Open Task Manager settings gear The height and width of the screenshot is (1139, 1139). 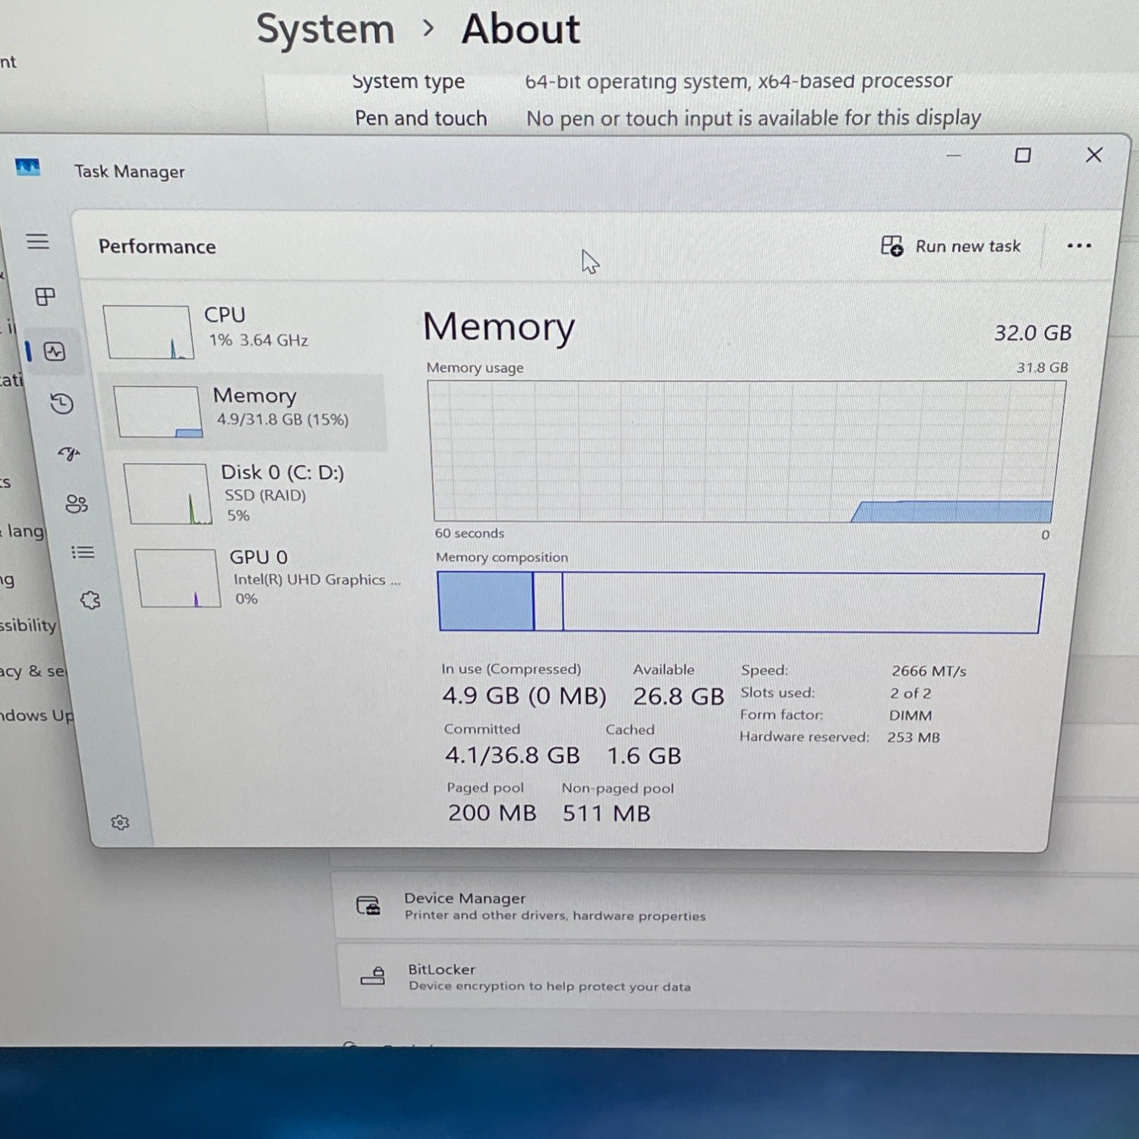point(120,822)
